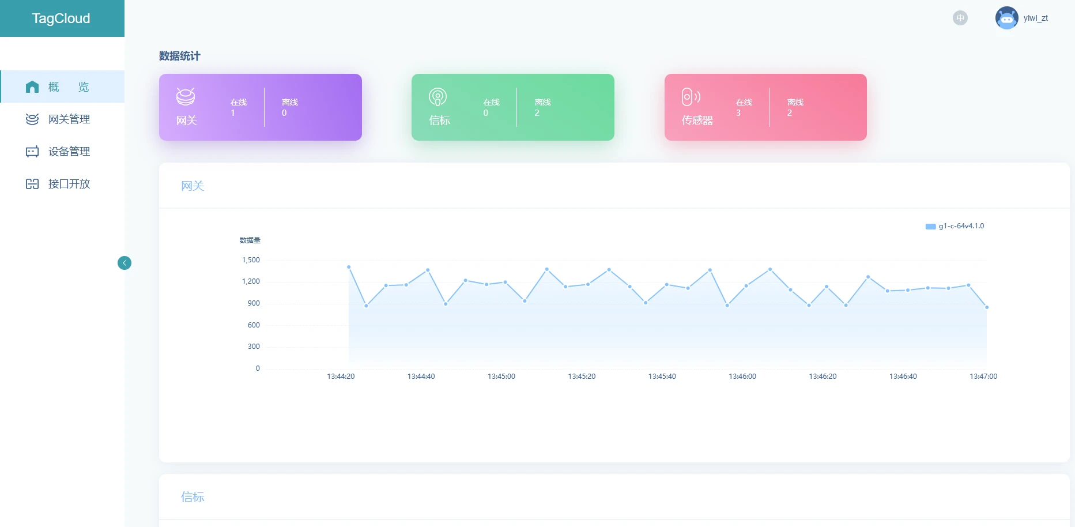
Task: Toggle the g1-c-64v4.1.0 legend series
Action: pos(955,226)
